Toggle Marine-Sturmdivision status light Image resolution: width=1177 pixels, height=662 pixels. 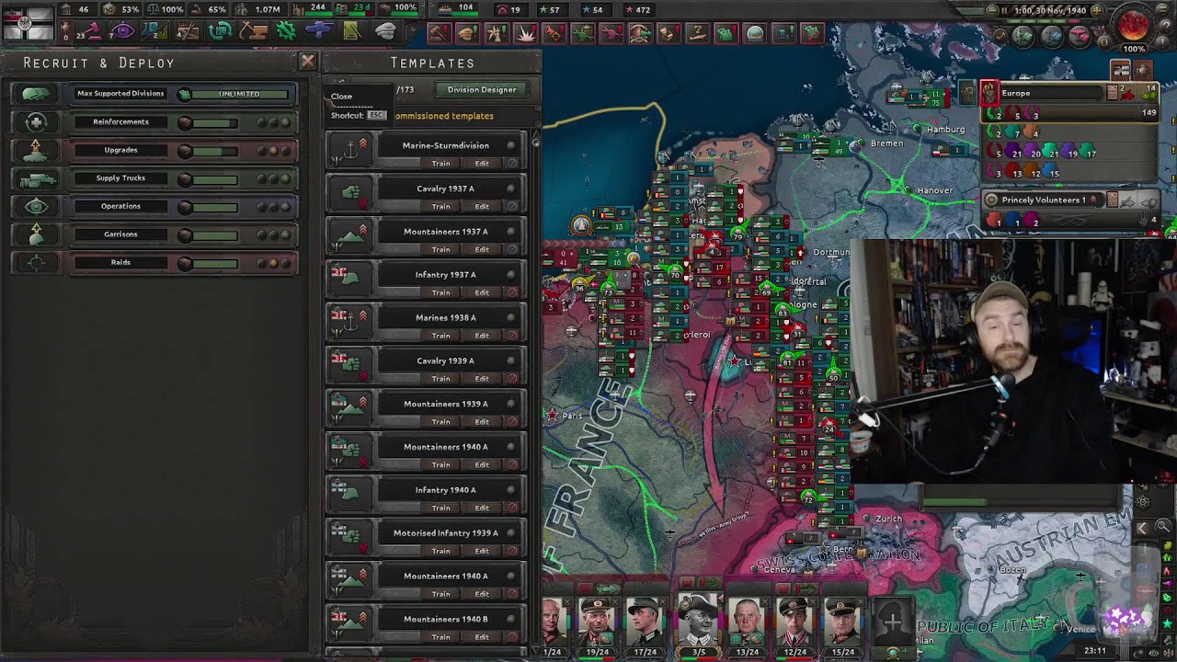click(x=512, y=145)
